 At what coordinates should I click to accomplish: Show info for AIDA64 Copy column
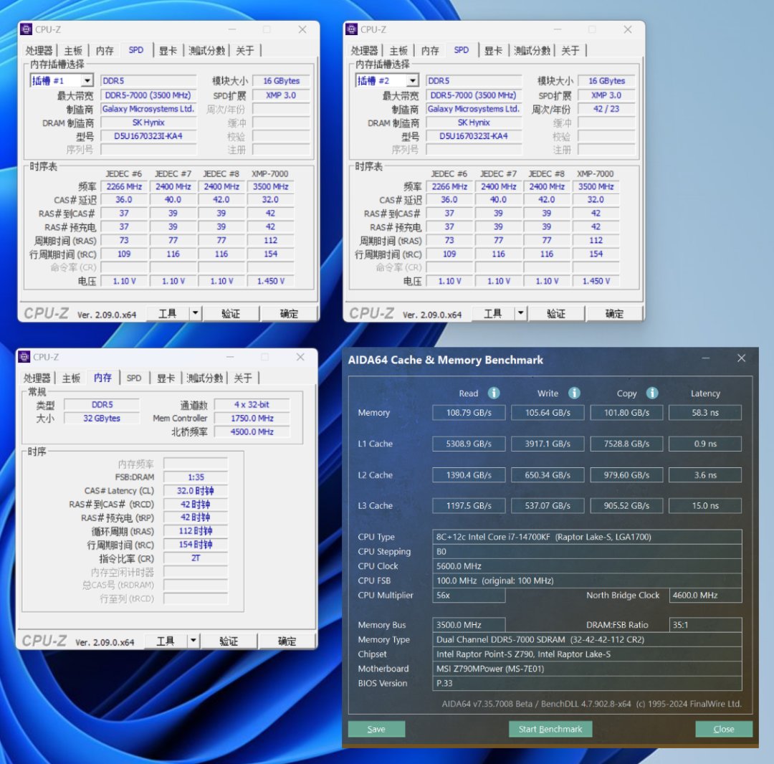click(x=652, y=393)
